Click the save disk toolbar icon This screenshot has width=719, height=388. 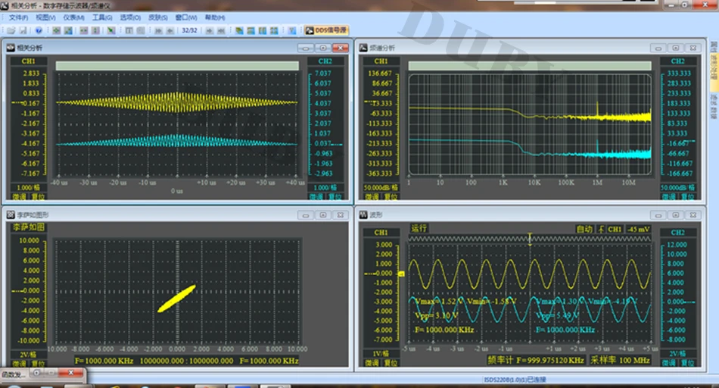click(x=23, y=30)
